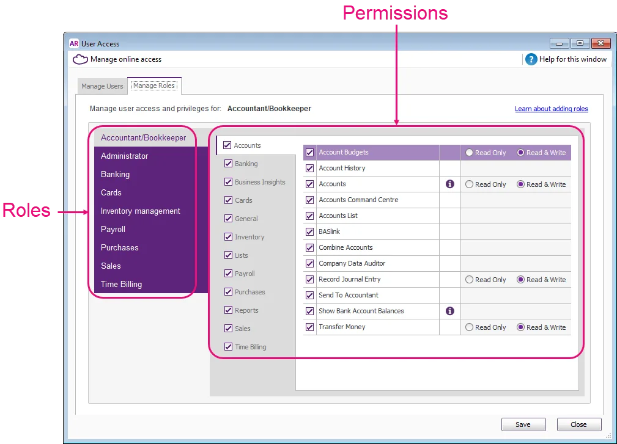Select the Manage Roles tab
Image resolution: width=617 pixels, height=444 pixels.
154,86
